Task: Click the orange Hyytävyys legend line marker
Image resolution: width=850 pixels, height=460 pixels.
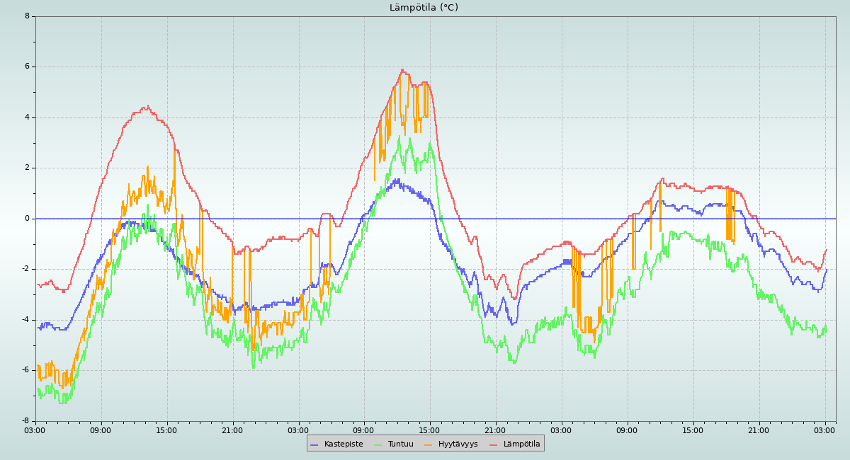Action: 429,444
